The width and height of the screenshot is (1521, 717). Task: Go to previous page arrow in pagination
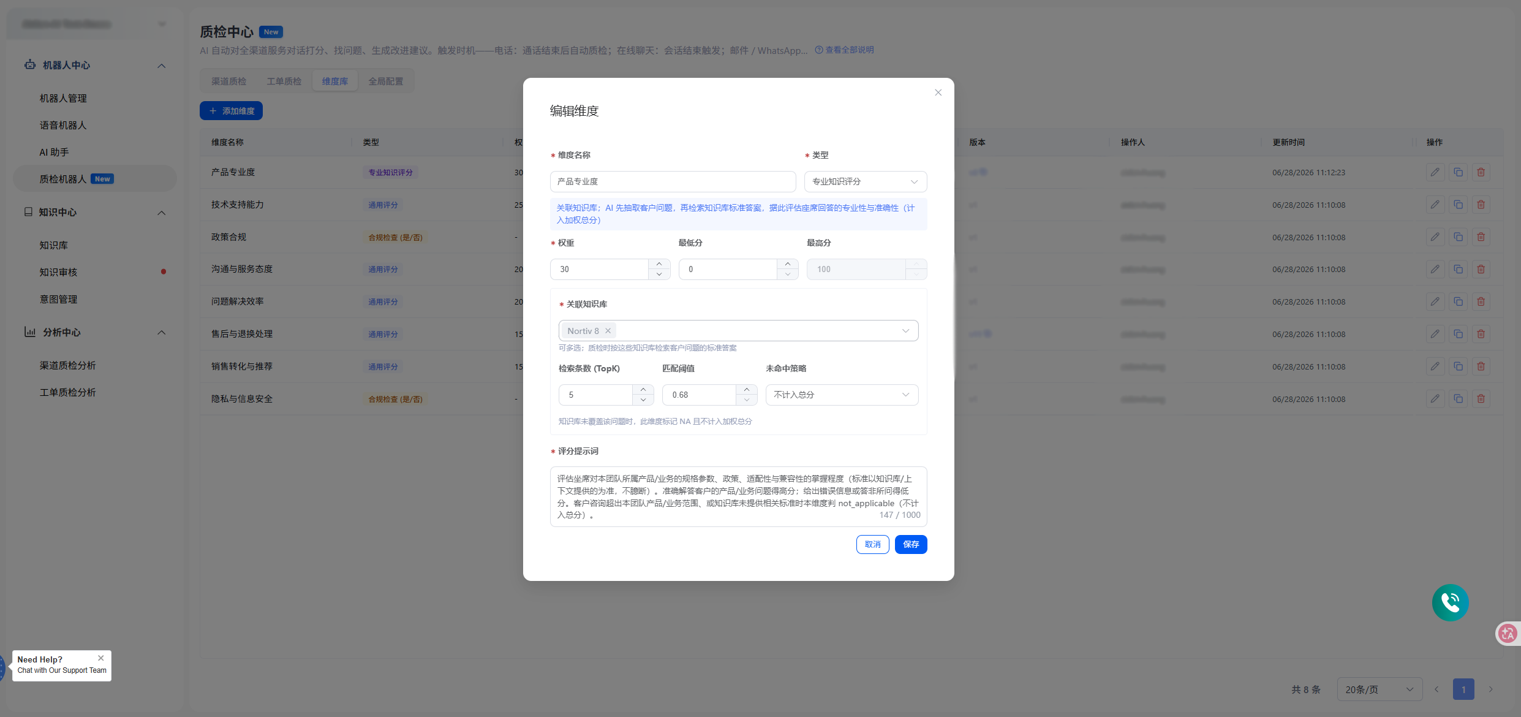pyautogui.click(x=1436, y=689)
